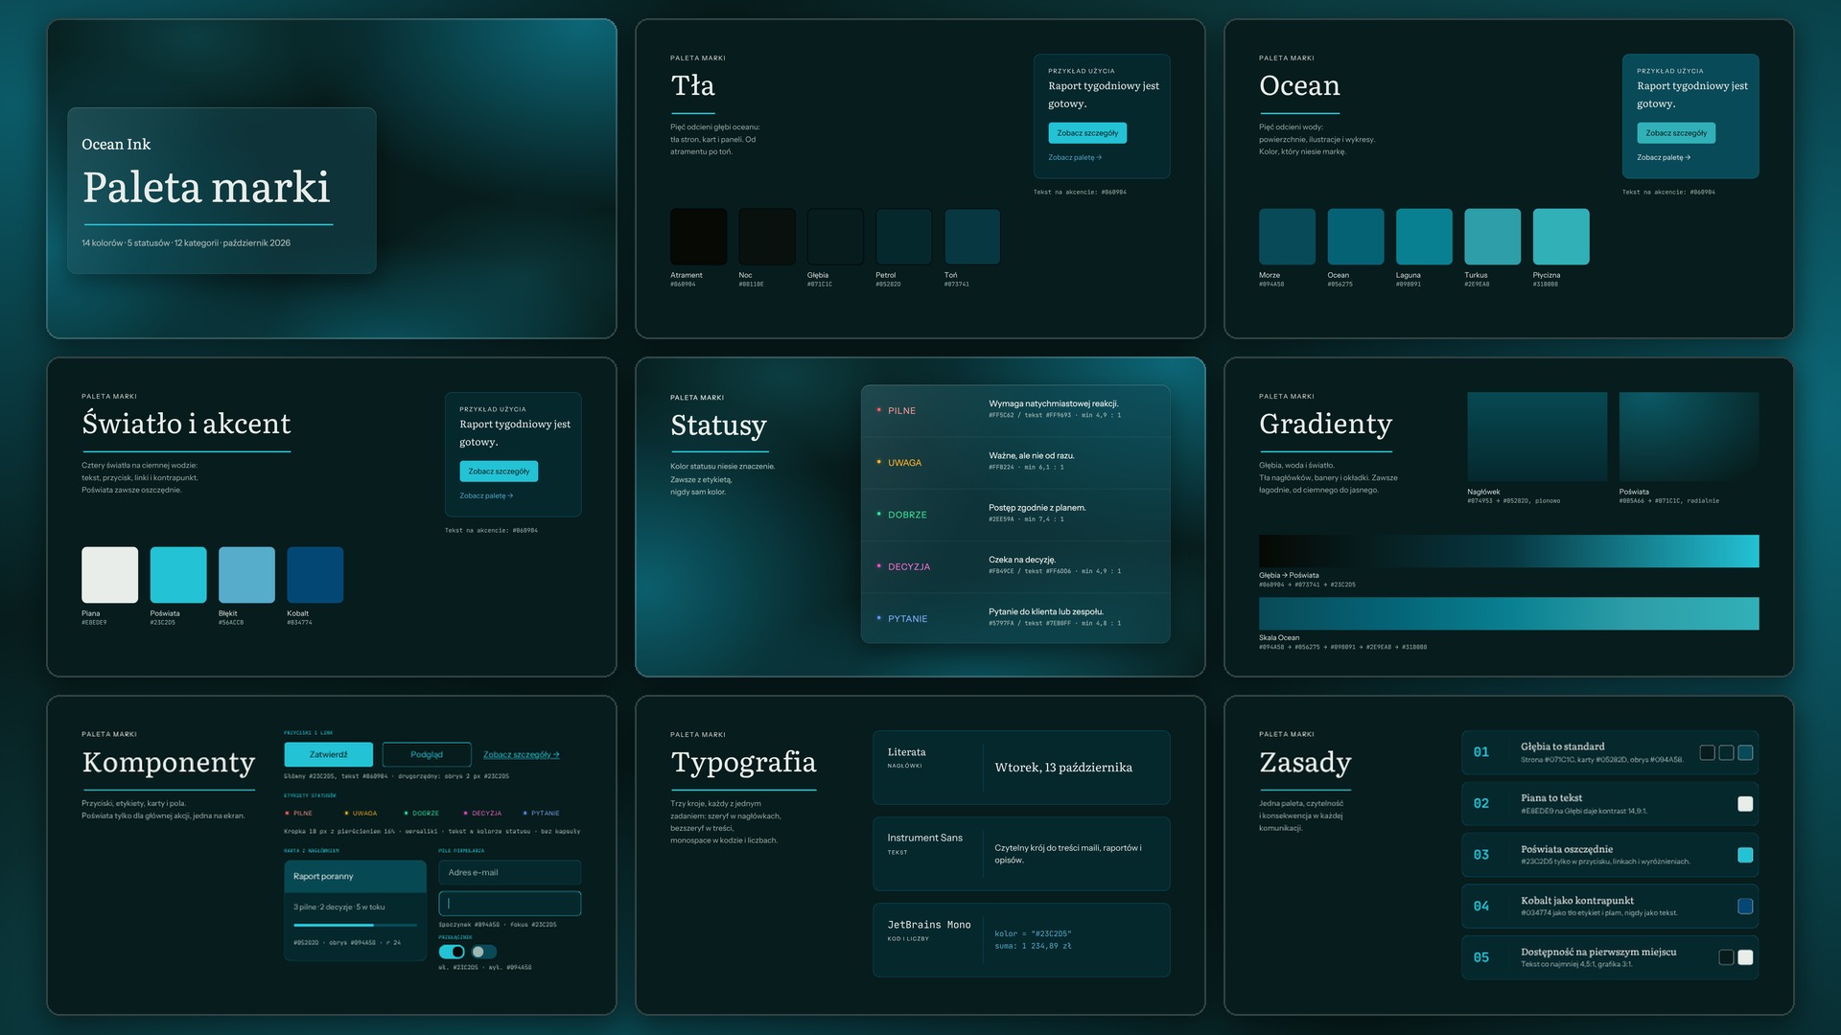The width and height of the screenshot is (1841, 1035).
Task: Click the Paleta marki title slide heading
Action: click(x=206, y=188)
